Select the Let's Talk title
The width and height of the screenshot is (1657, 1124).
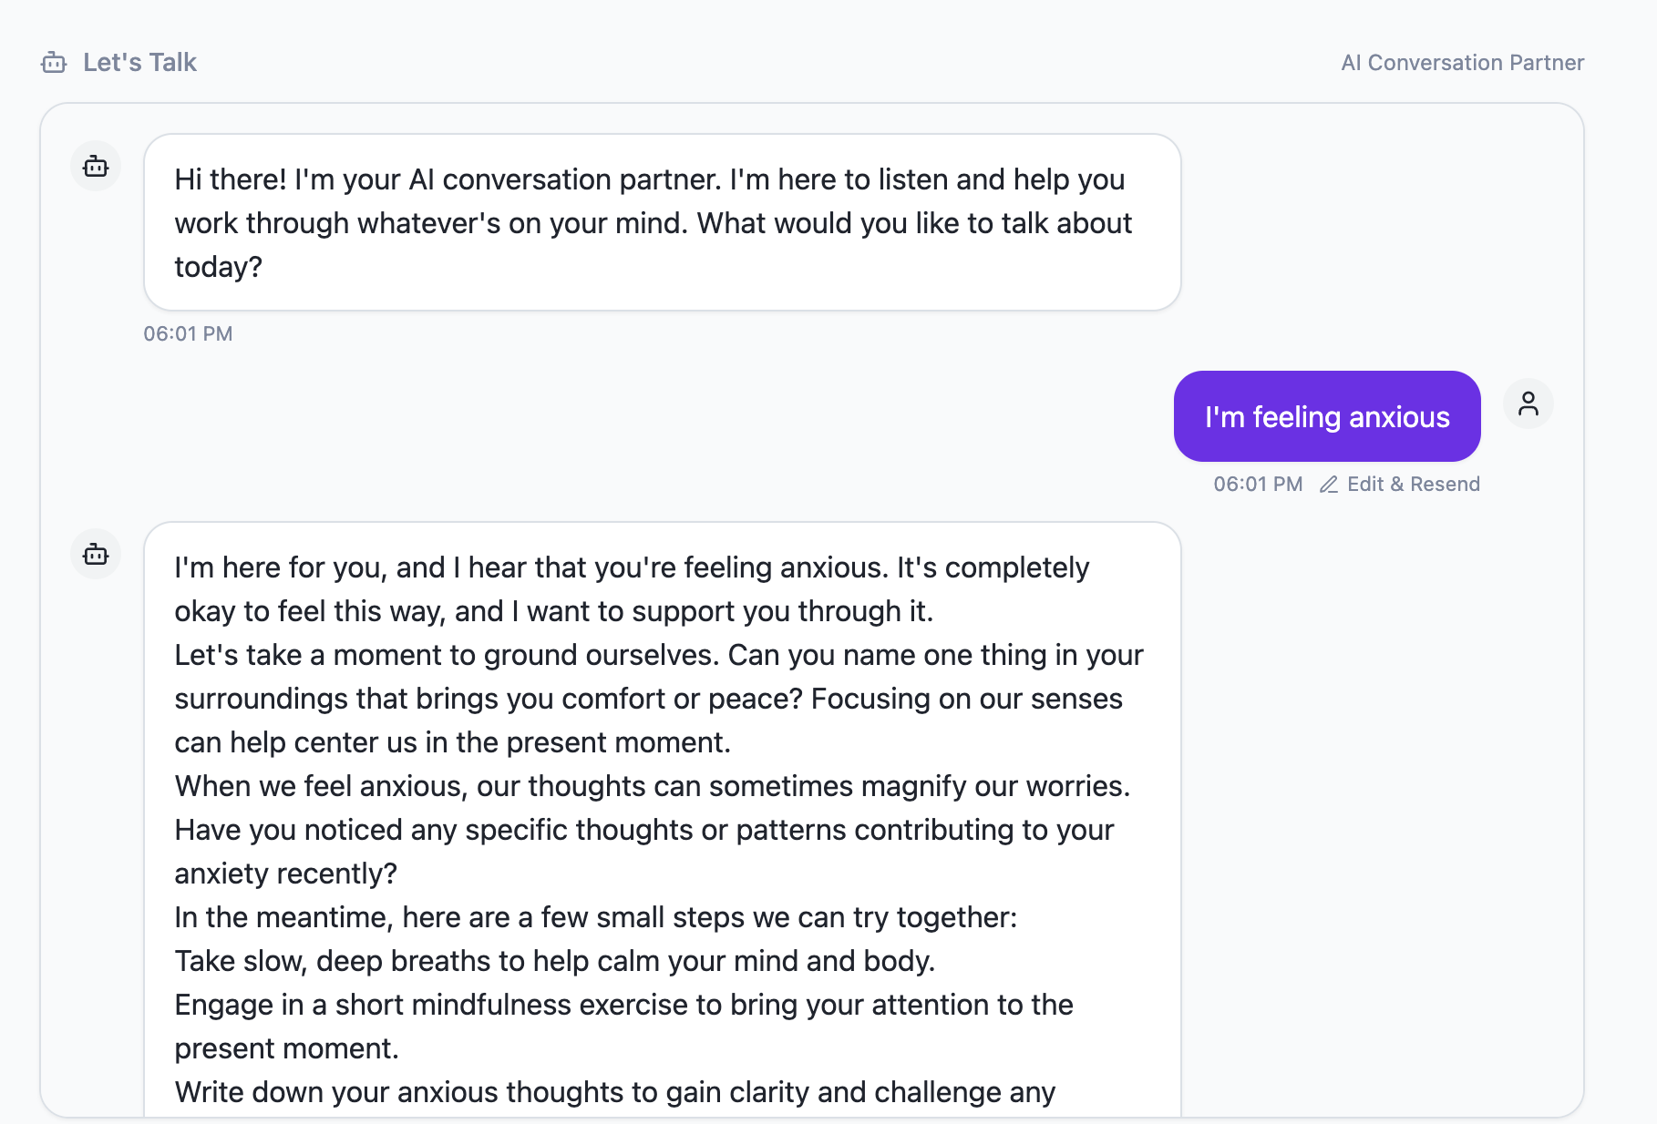139,62
